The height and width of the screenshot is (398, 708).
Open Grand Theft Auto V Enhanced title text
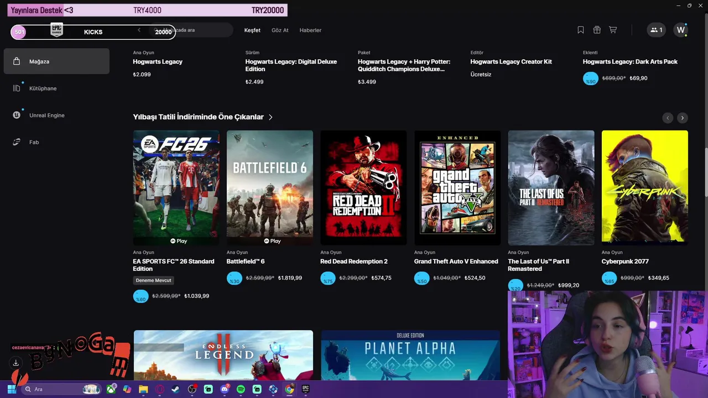[x=456, y=261]
